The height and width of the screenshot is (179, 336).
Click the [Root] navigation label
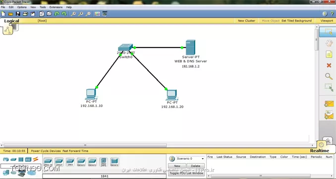(x=42, y=21)
